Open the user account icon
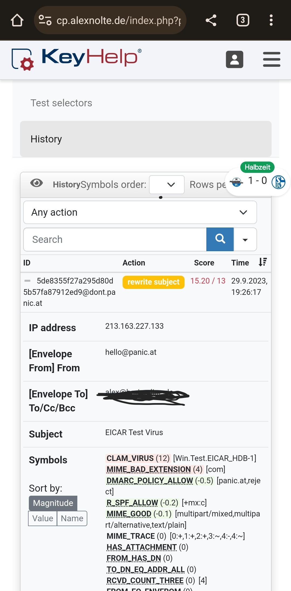 pos(234,59)
